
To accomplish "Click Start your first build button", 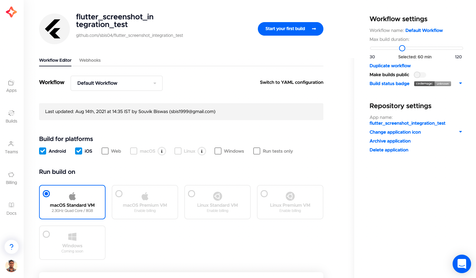I will pos(290,29).
